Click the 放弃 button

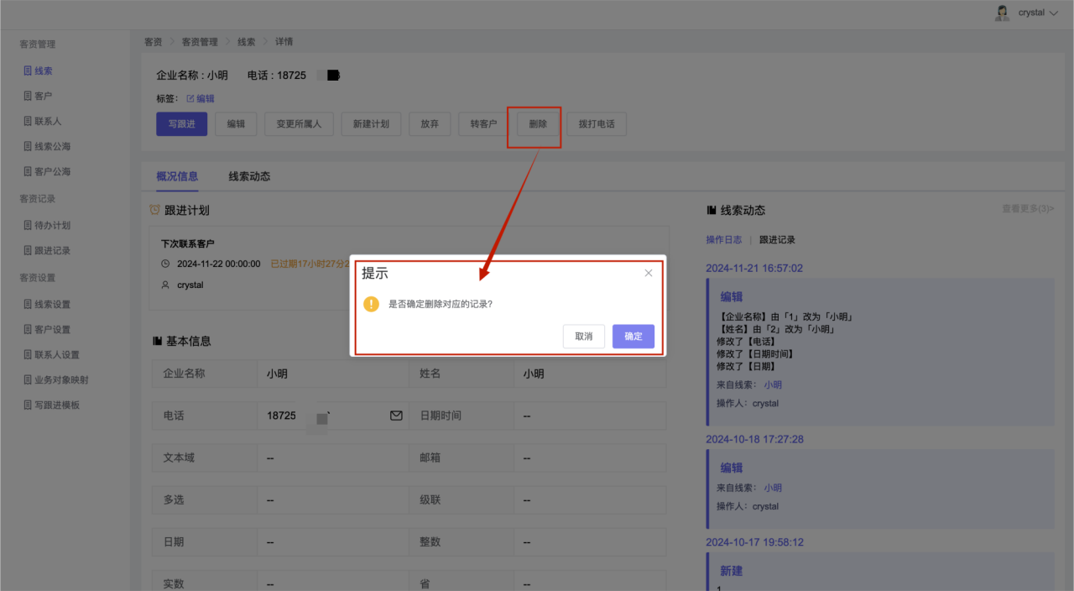point(430,124)
